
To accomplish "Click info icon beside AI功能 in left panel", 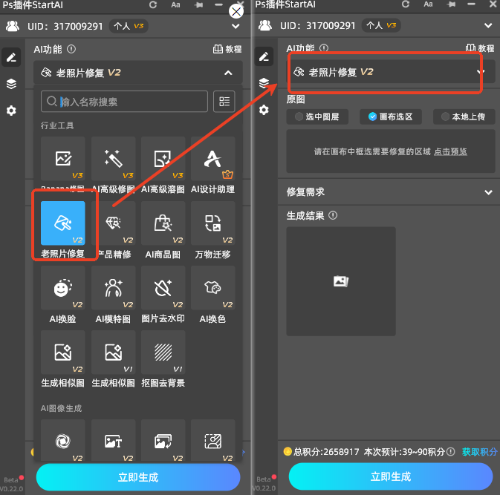I will 71,49.
